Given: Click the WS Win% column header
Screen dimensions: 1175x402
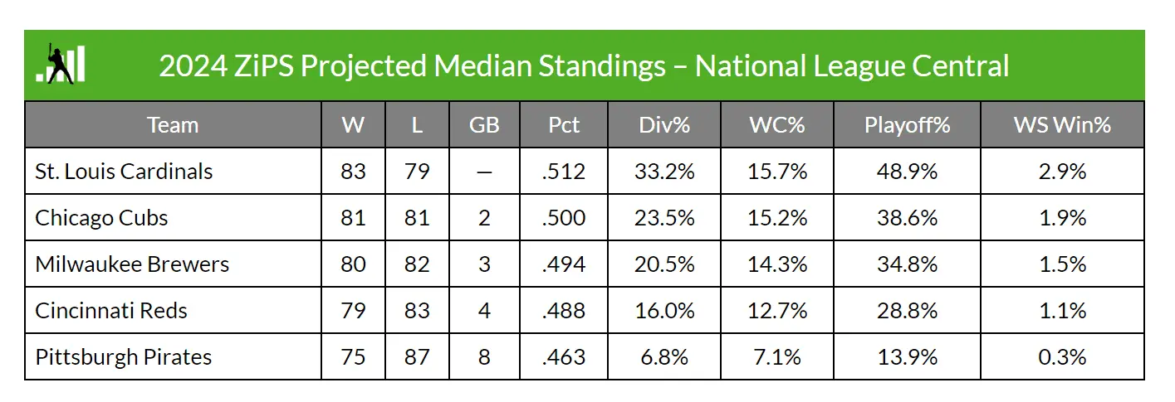Looking at the screenshot, I should point(1062,124).
